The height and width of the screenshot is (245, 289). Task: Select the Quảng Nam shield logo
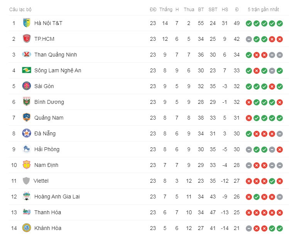coord(27,118)
